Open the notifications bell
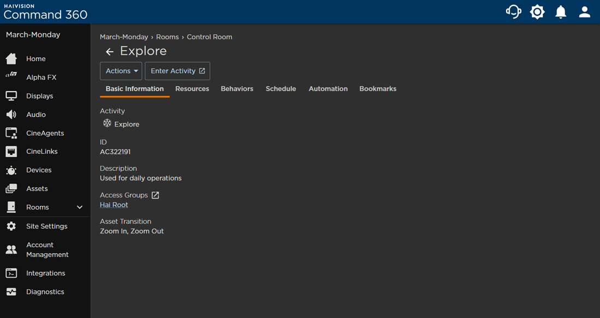 click(561, 12)
